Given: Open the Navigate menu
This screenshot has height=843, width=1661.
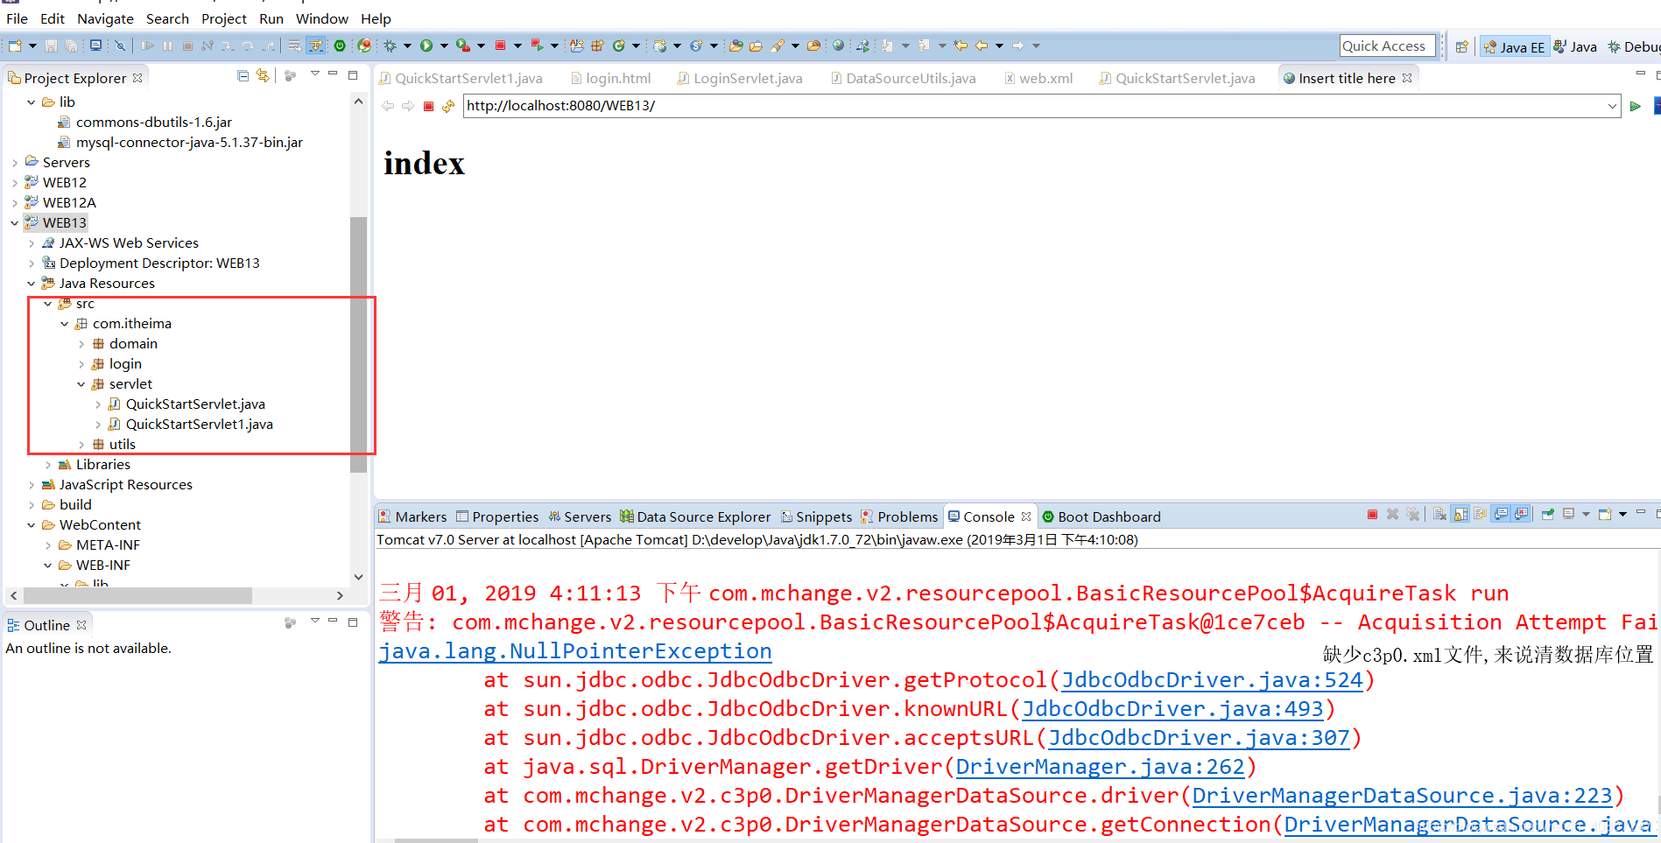Looking at the screenshot, I should pyautogui.click(x=105, y=18).
